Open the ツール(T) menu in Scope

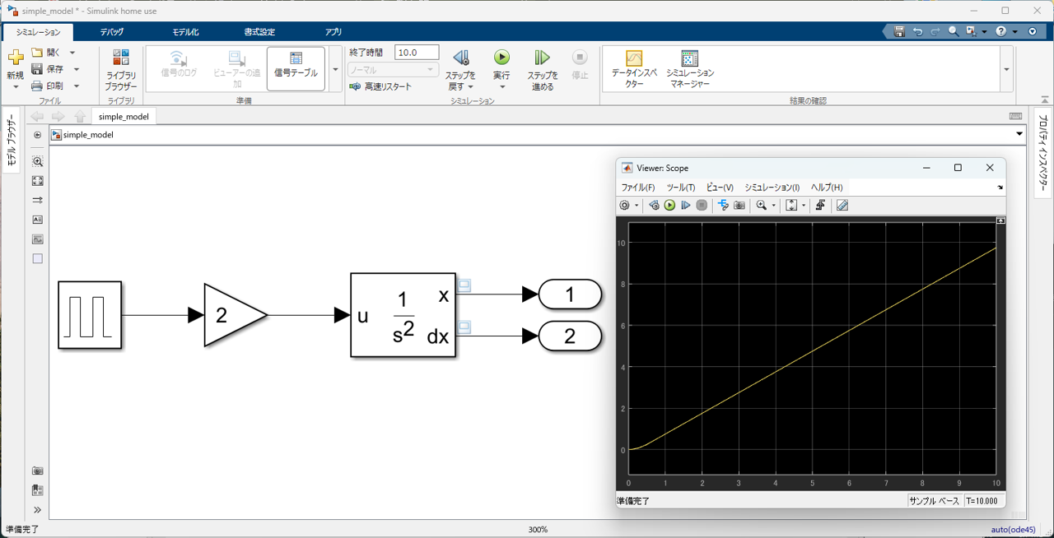[x=680, y=188]
